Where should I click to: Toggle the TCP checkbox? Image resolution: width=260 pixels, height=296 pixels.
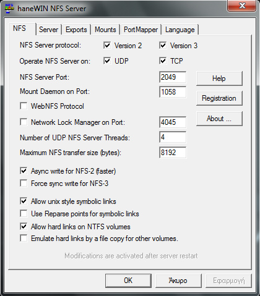pyautogui.click(x=163, y=61)
